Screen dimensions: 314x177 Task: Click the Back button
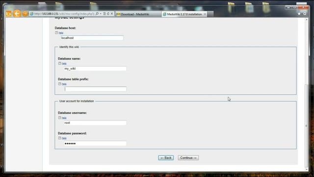[166, 158]
